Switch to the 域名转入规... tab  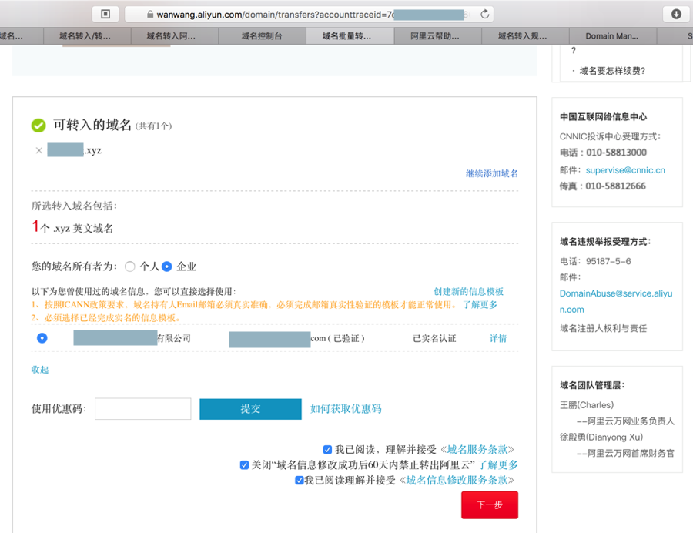click(x=522, y=35)
